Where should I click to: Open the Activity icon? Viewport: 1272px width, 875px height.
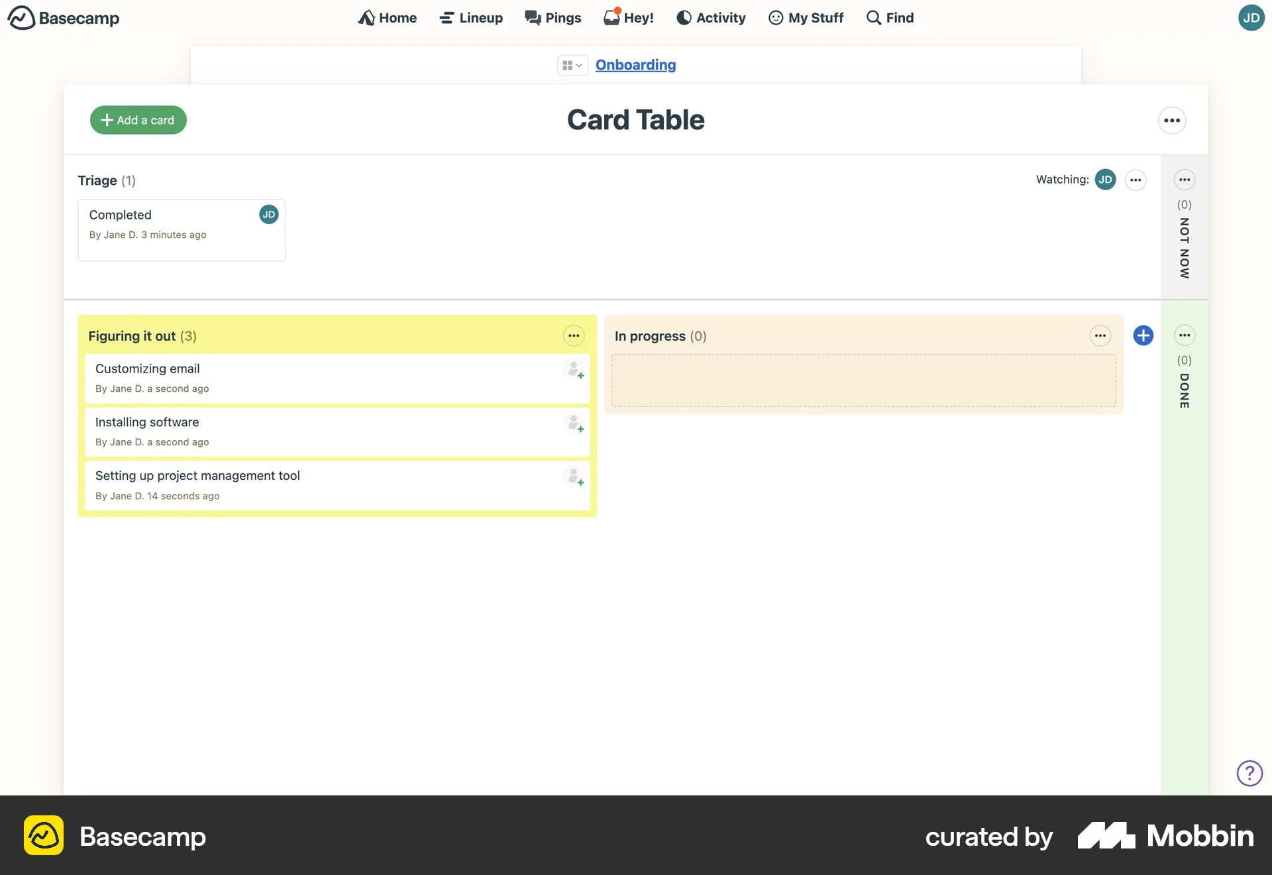[x=684, y=17]
